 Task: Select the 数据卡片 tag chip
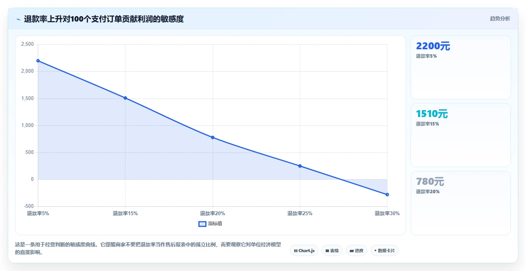pyautogui.click(x=384, y=251)
